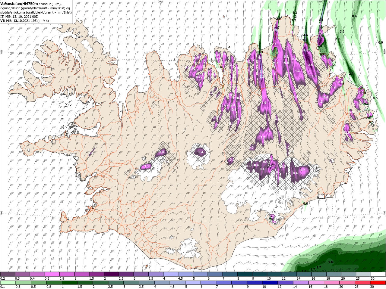Click the 2.8 value label at the northern tip

click(278, 19)
